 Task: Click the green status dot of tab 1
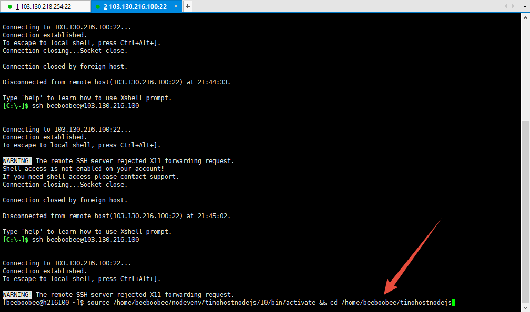[x=10, y=7]
